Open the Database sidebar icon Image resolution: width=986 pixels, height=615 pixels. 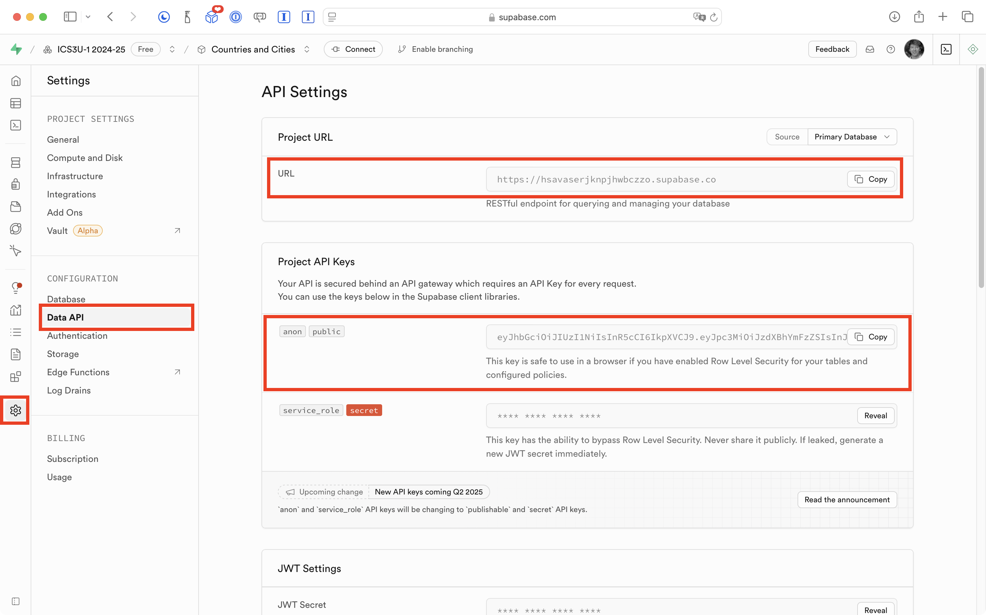click(x=15, y=163)
